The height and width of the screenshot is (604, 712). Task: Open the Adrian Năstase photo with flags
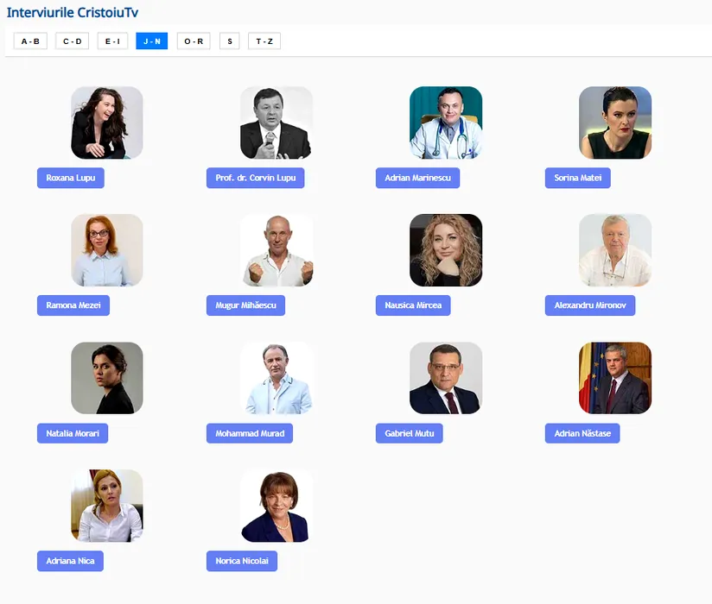click(615, 378)
